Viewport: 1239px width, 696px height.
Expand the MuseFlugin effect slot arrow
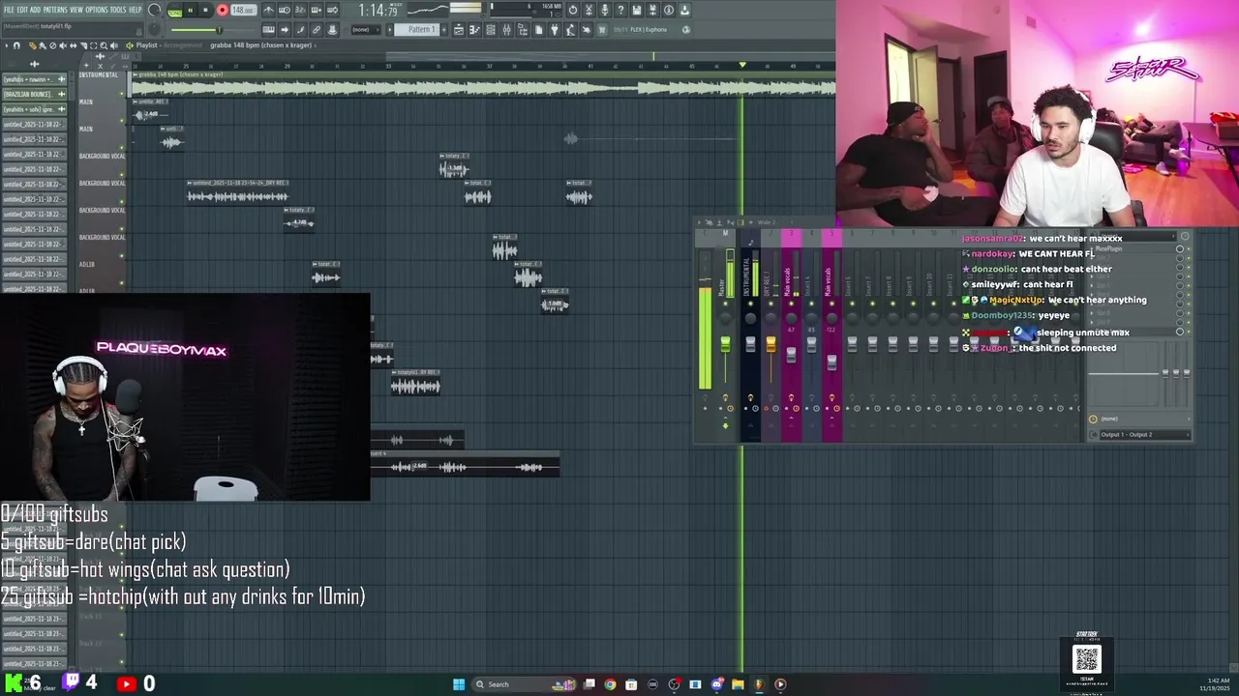click(x=1091, y=248)
